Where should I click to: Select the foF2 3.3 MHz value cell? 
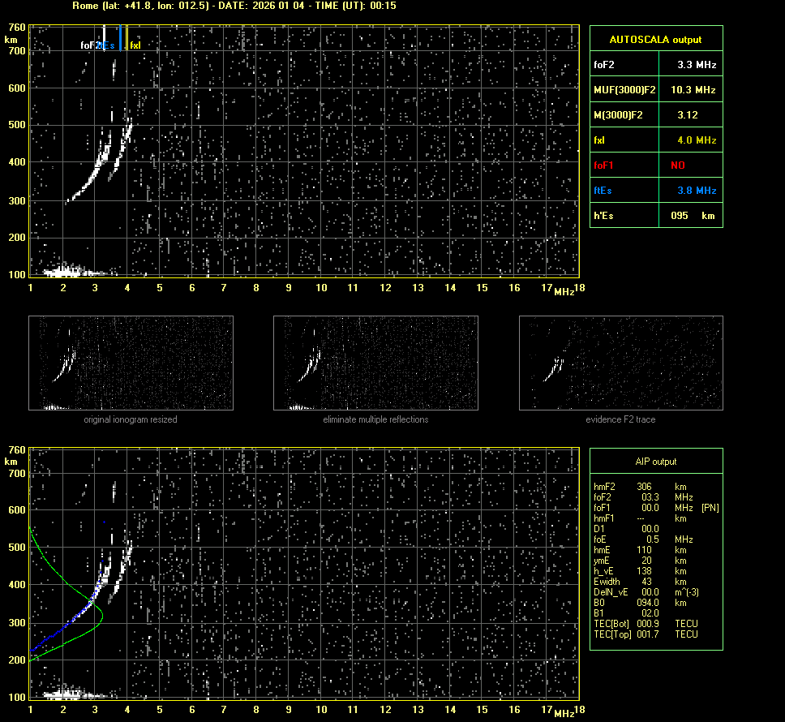point(696,64)
